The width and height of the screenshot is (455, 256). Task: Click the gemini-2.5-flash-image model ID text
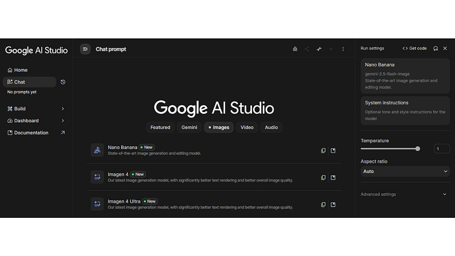tap(387, 74)
